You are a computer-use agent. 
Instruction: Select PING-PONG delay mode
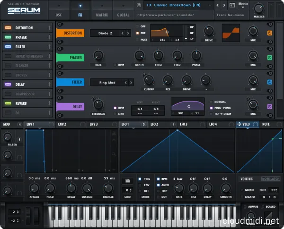211,108
